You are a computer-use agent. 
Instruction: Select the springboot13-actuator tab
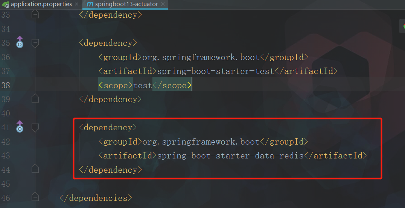(x=125, y=5)
